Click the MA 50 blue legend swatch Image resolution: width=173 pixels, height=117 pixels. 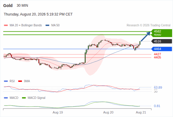[x=48, y=25]
